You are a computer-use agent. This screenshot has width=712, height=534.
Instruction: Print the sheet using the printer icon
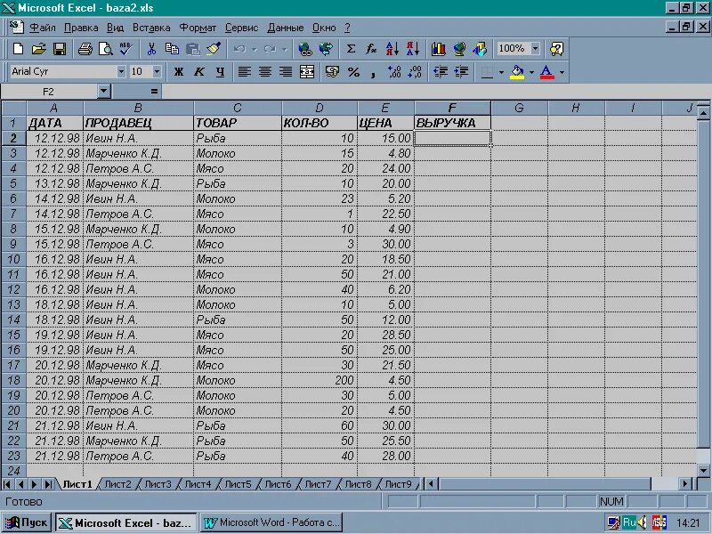85,49
